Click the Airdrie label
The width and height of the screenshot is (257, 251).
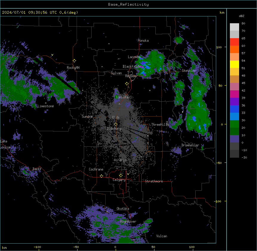click(x=120, y=160)
